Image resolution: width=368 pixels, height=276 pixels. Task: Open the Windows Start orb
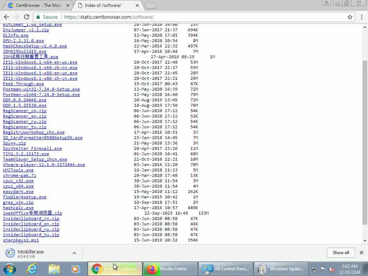pos(9,269)
